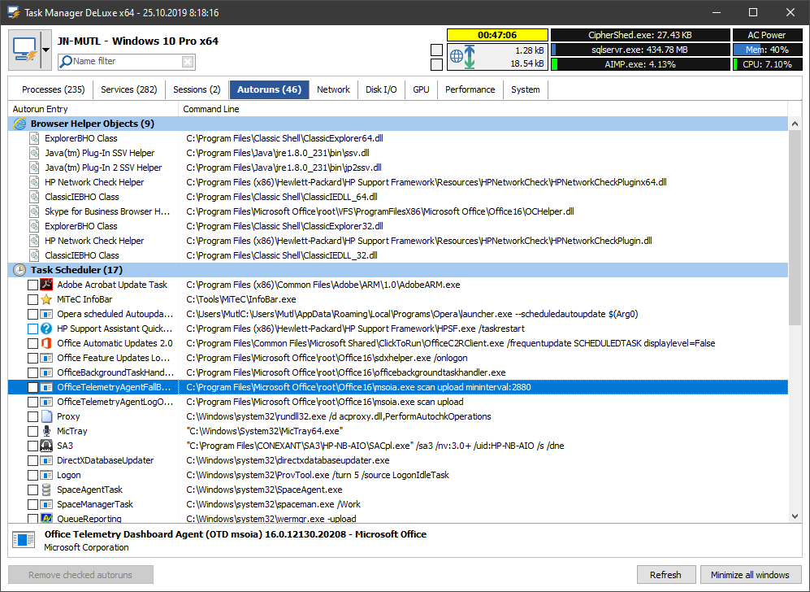Tick the lower checkbox beside network meter

436,64
